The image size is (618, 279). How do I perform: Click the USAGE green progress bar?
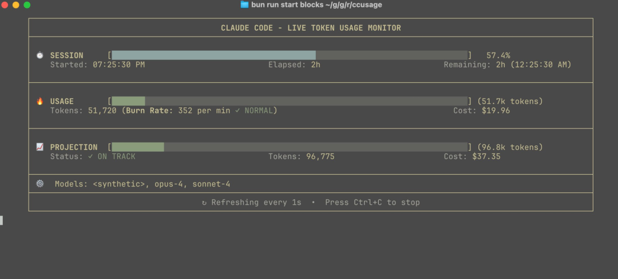[x=129, y=101]
